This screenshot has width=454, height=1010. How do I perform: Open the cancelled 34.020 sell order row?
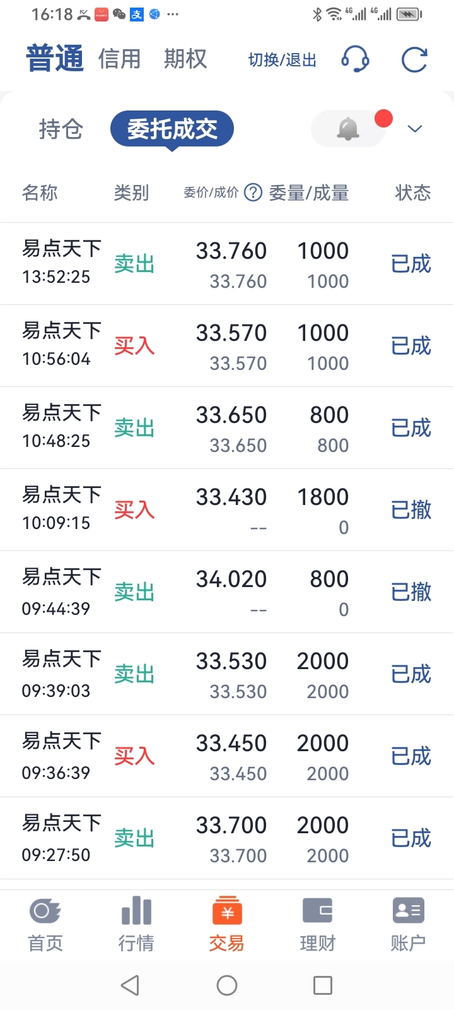227,592
